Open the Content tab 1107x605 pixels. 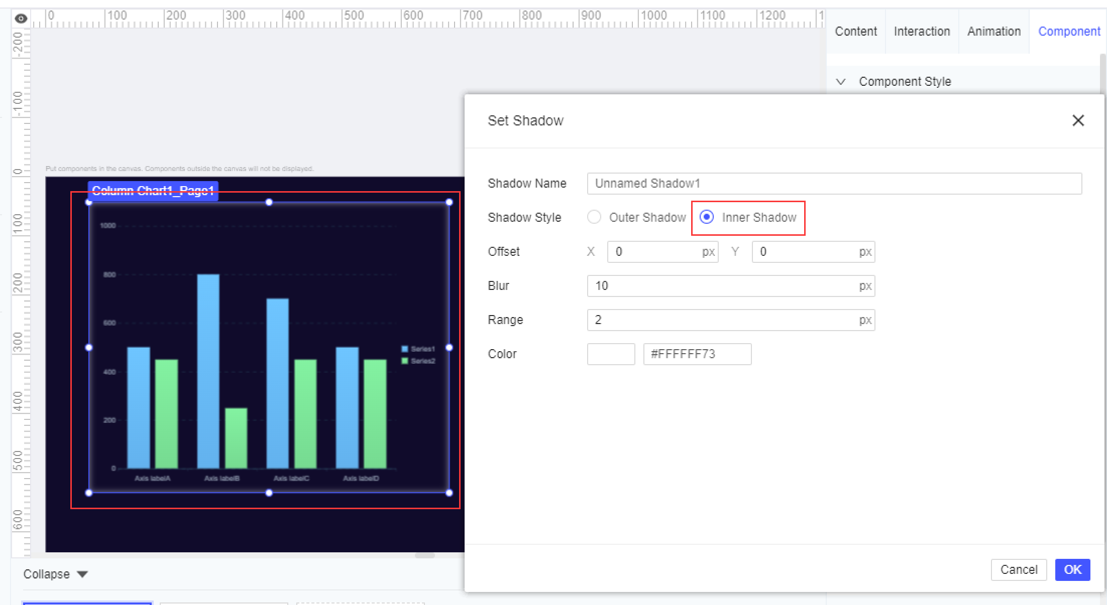856,31
